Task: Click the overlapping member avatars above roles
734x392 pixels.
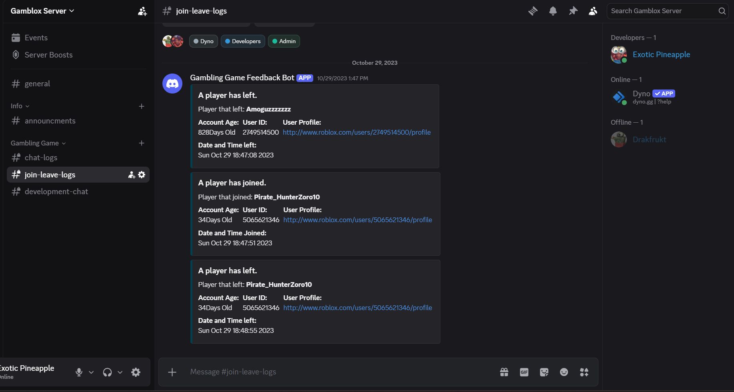Action: point(173,41)
